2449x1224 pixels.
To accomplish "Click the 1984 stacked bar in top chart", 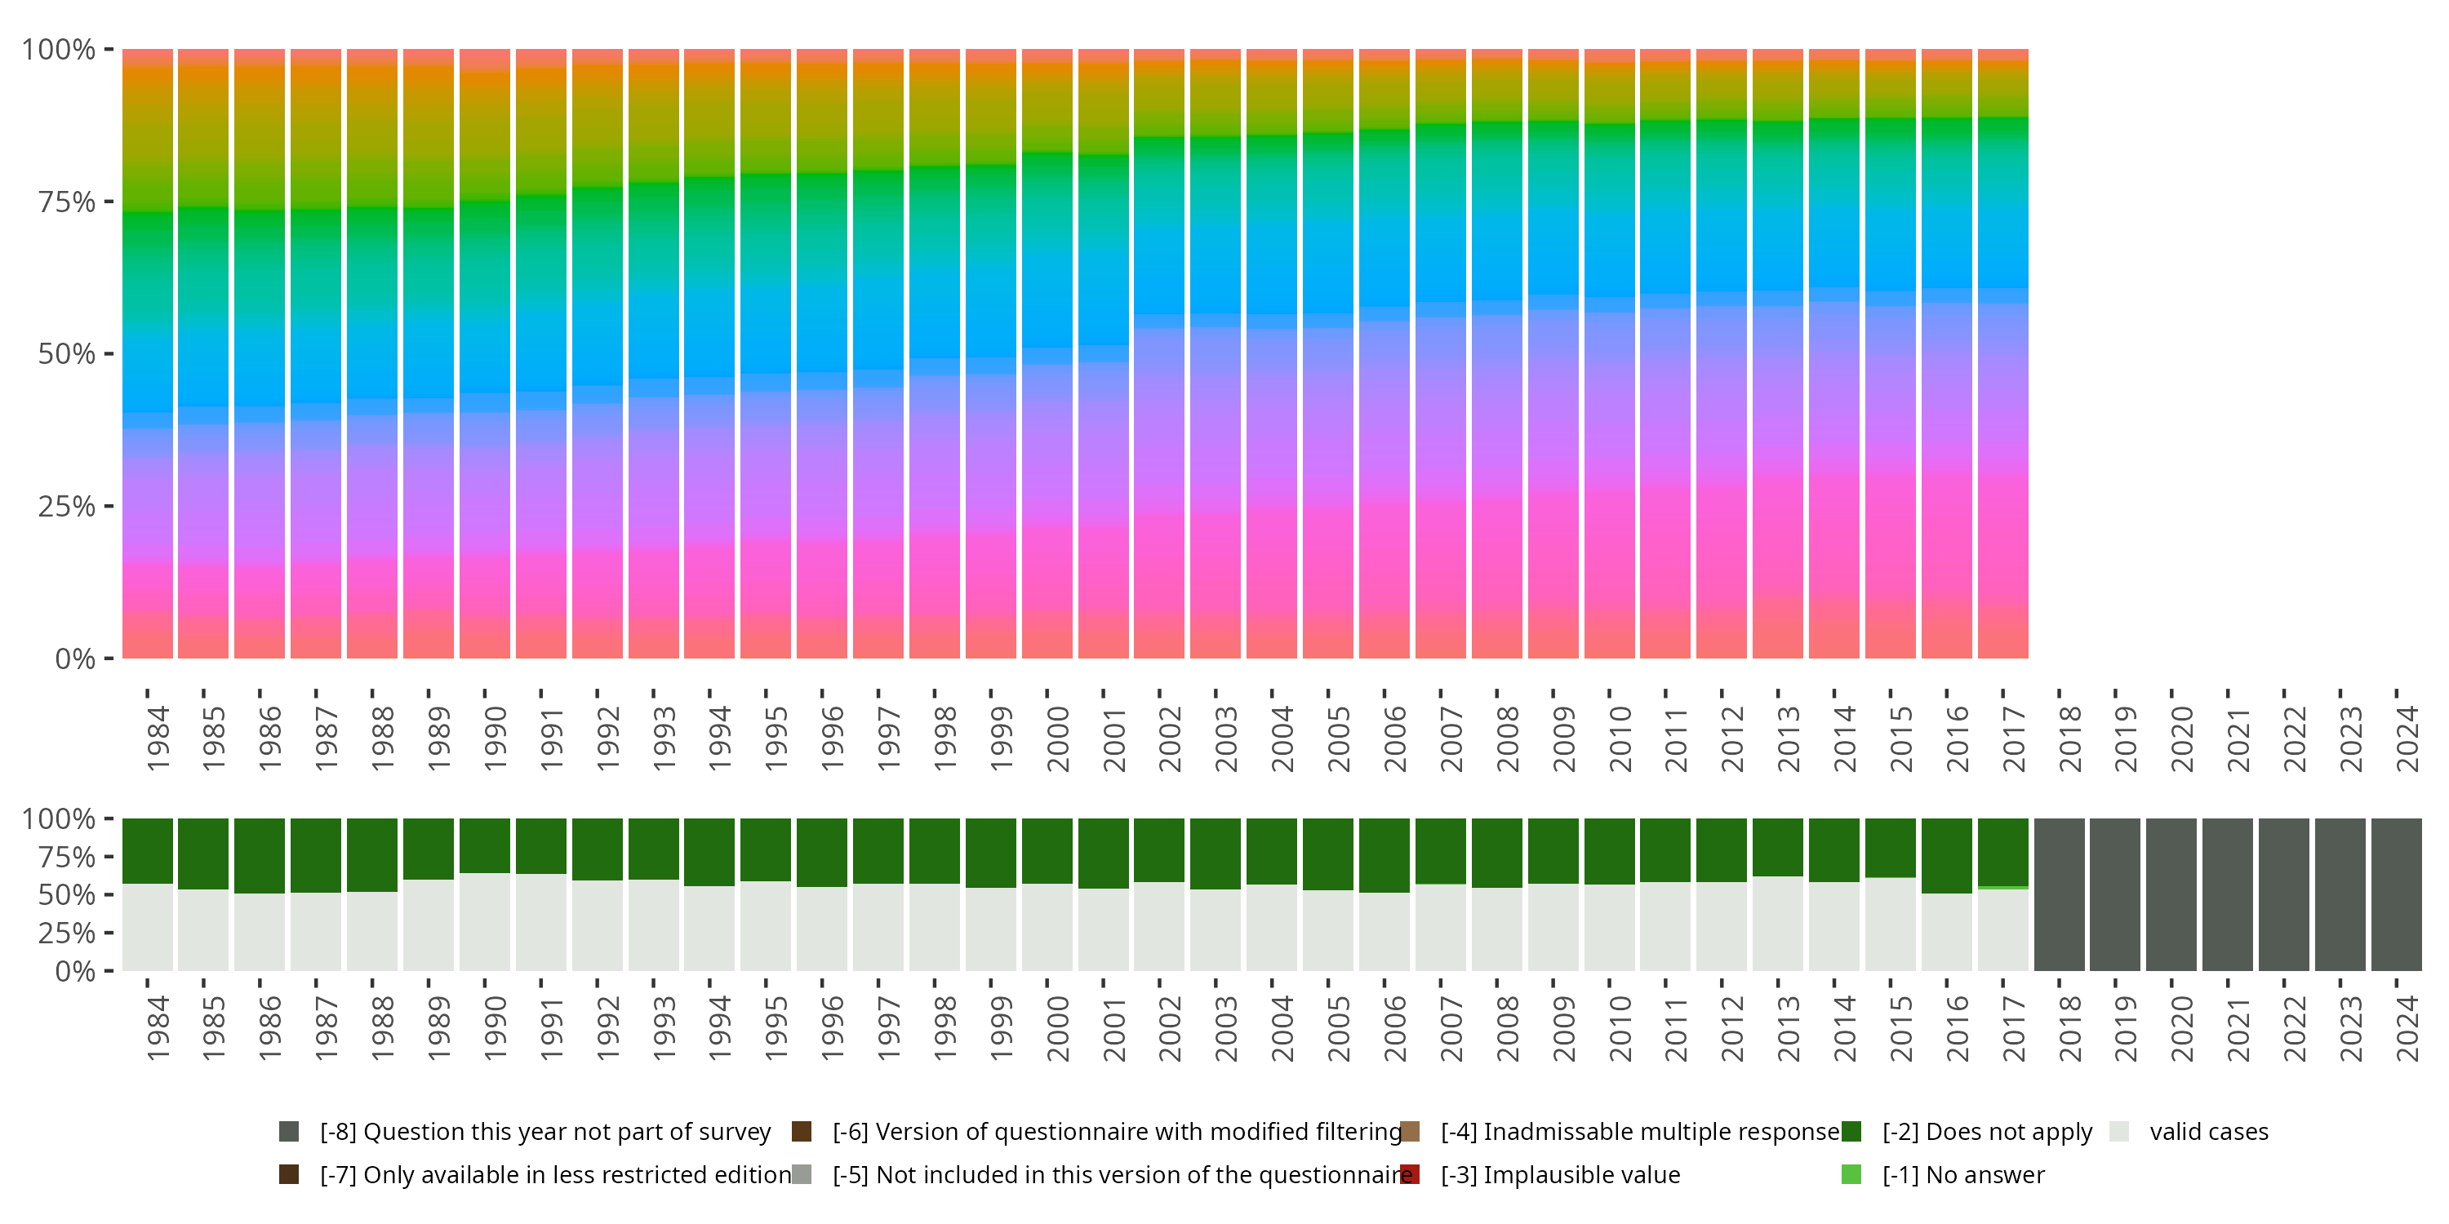I will pos(148,353).
